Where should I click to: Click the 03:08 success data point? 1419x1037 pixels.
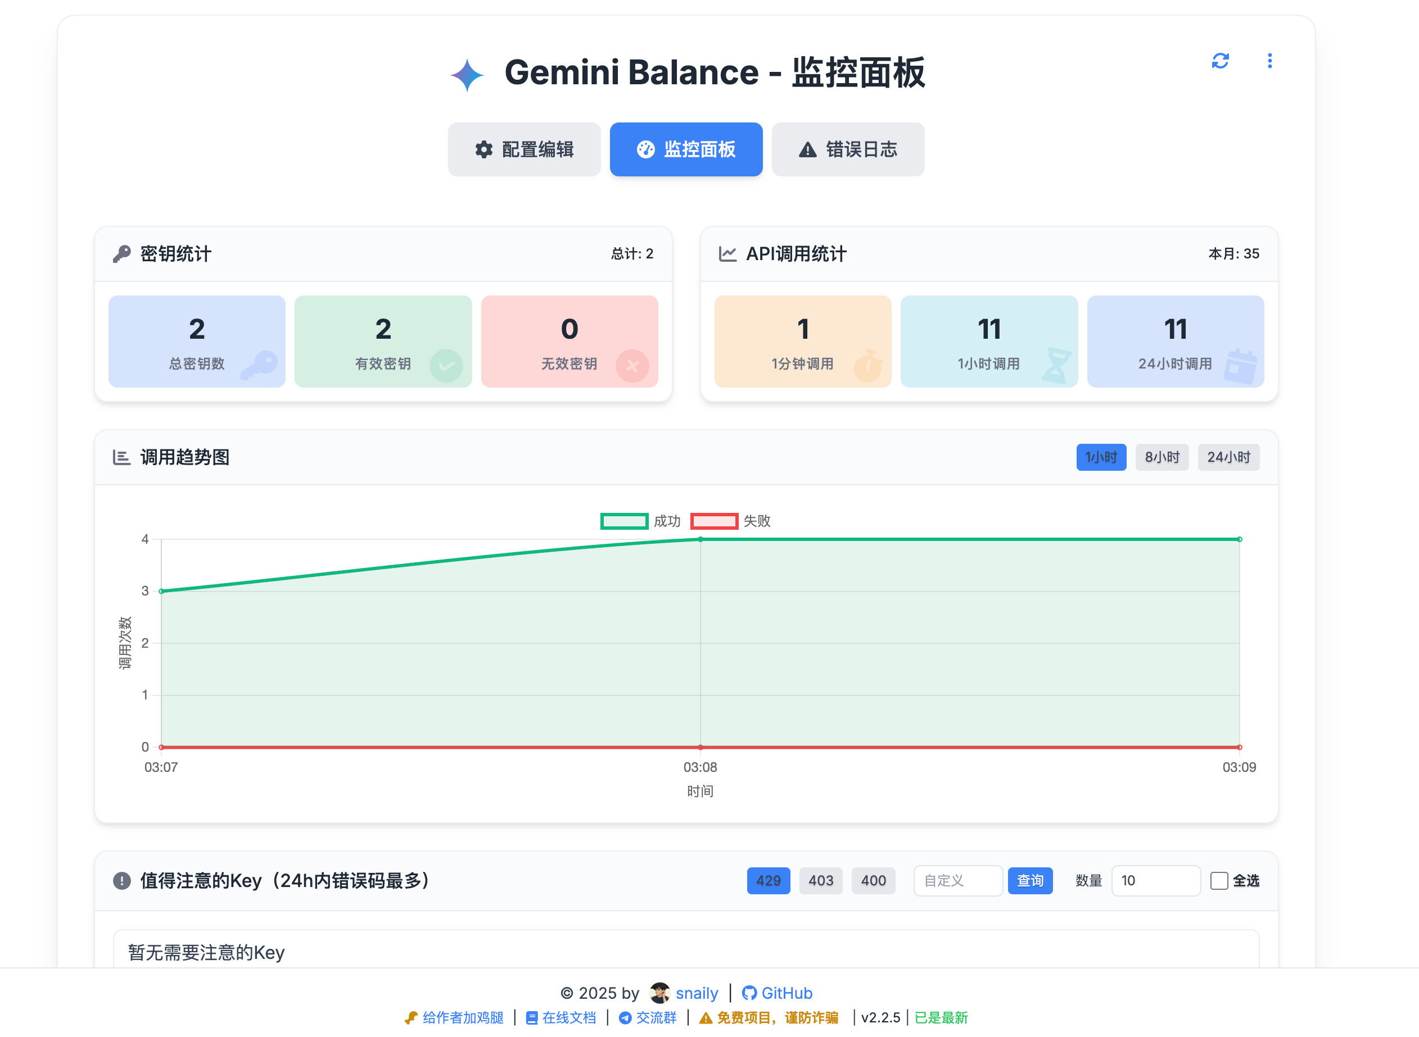701,539
